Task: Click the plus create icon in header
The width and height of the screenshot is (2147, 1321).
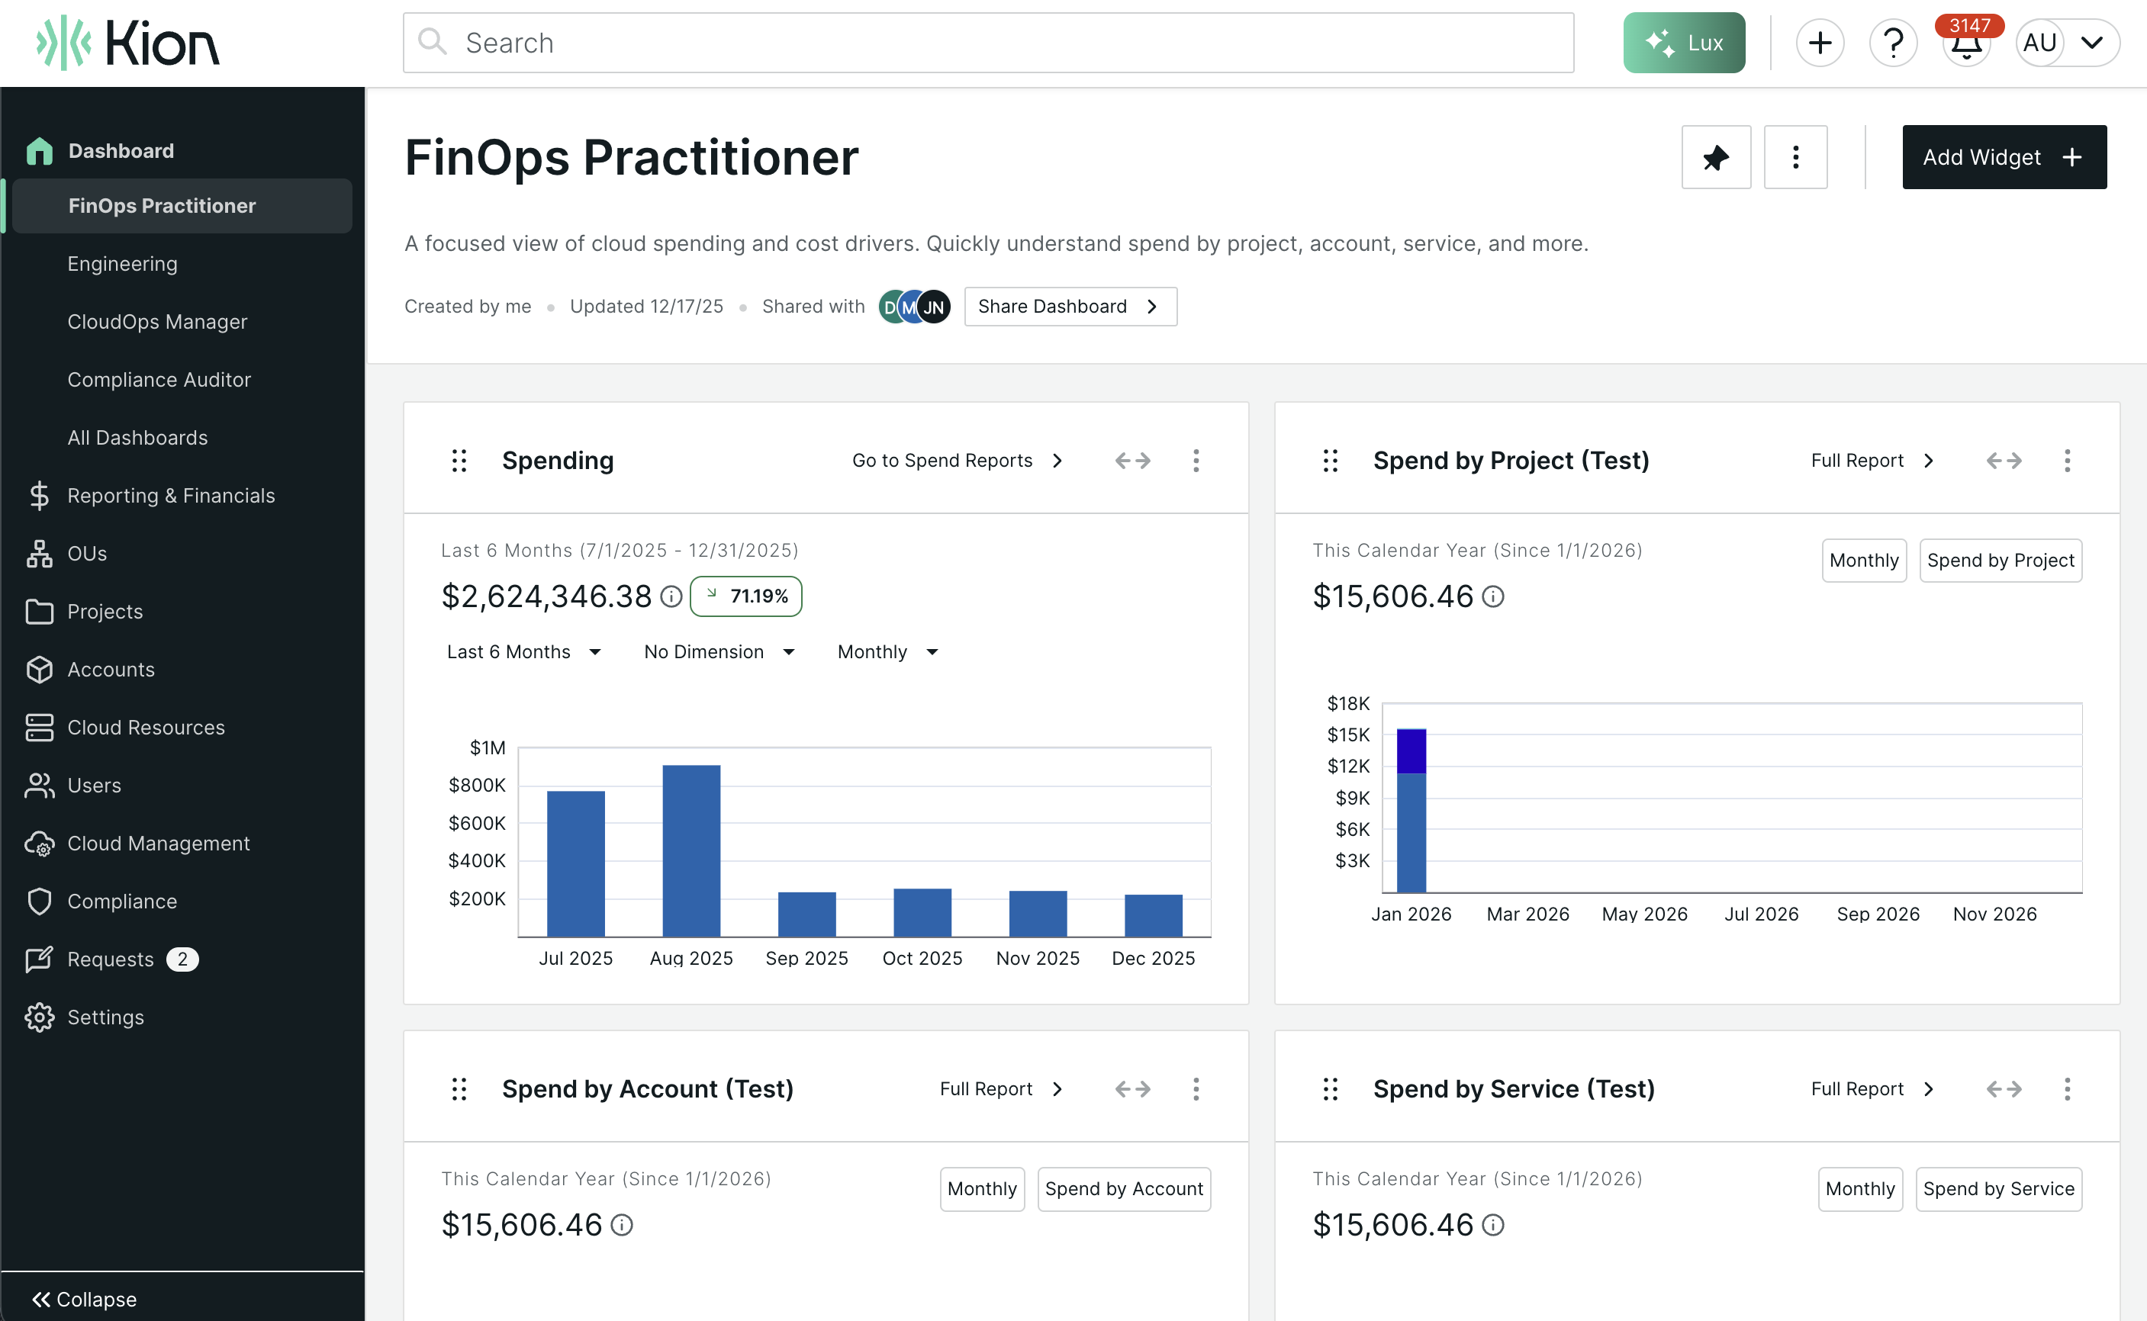Action: (1820, 43)
